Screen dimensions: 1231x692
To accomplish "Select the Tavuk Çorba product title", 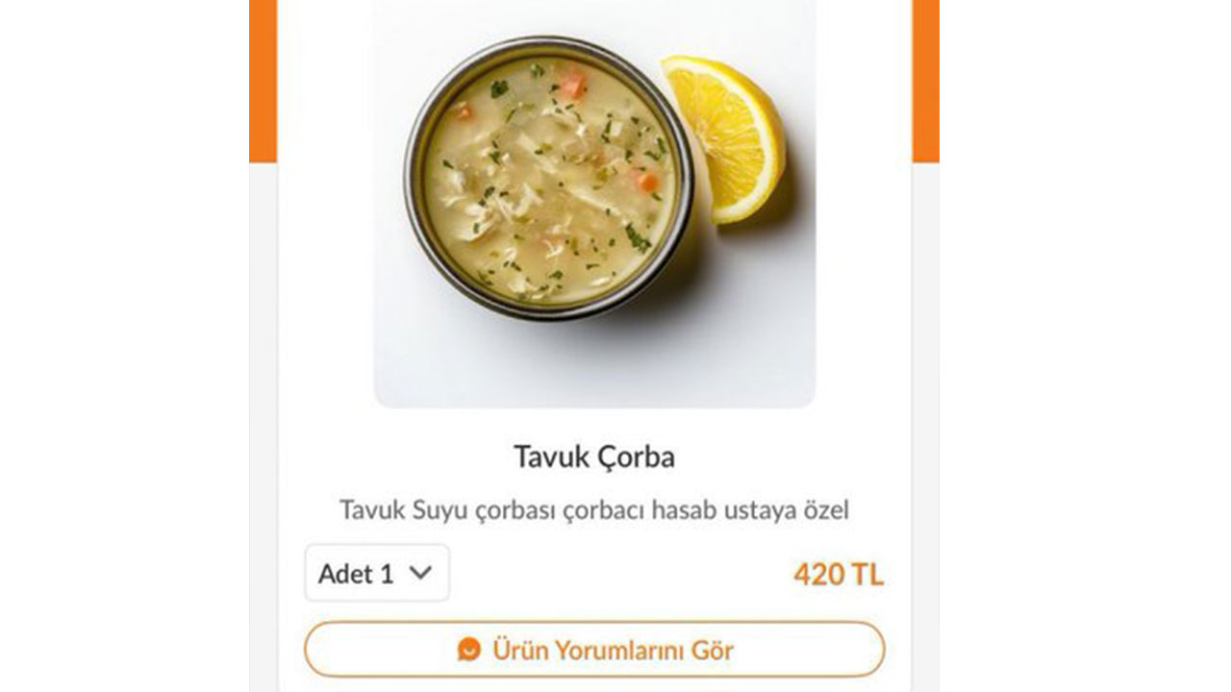I will (593, 457).
